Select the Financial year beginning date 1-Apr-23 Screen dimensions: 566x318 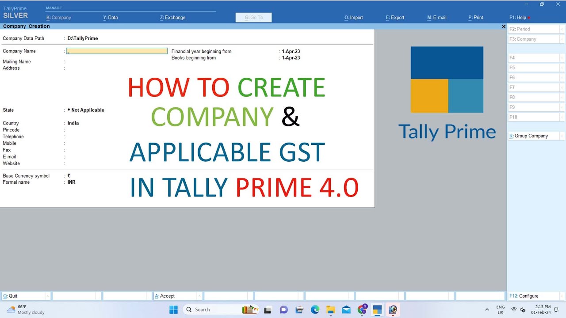(291, 52)
